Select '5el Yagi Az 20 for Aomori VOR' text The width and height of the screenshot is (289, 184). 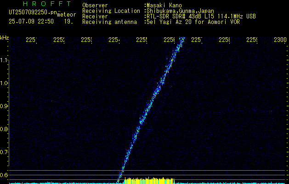(x=193, y=22)
